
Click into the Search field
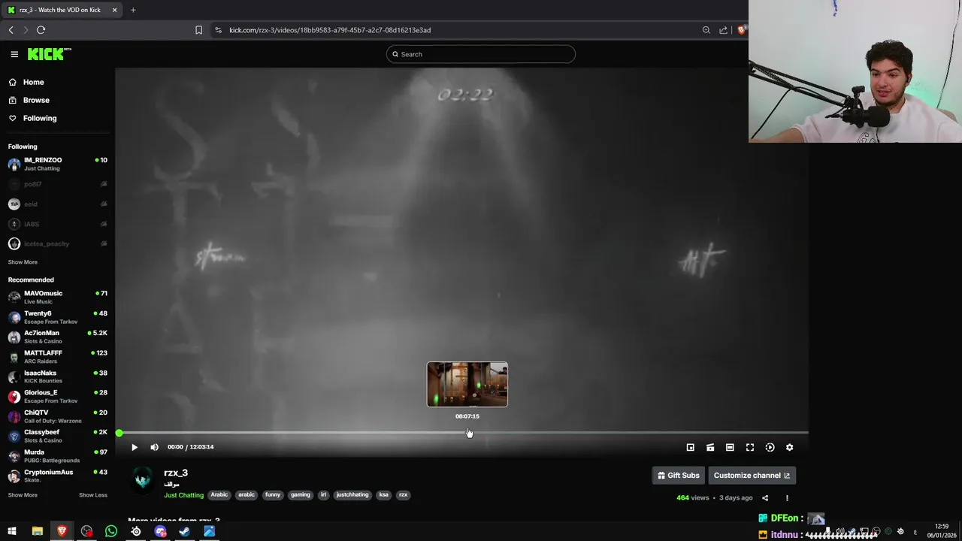(x=481, y=54)
